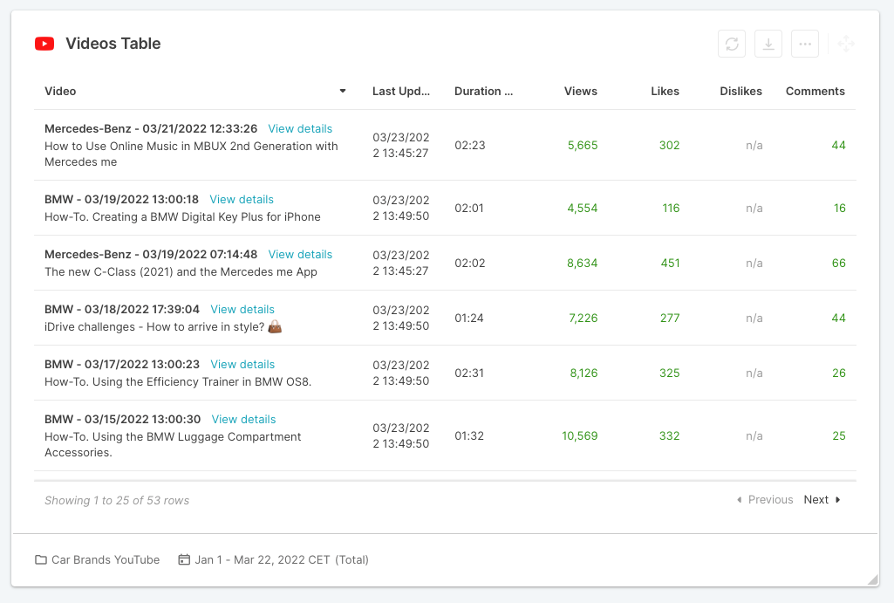This screenshot has height=603, width=894.
Task: Click views value '5,665'
Action: coord(583,146)
